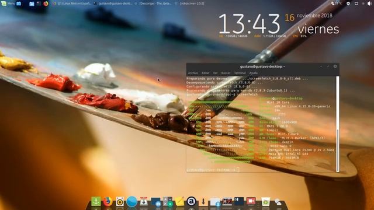
Task: Open the file manager launcher in top panel
Action: [32, 3]
